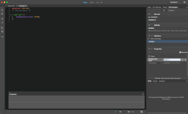Toggle the All mode button

pyautogui.click(x=164, y=10)
